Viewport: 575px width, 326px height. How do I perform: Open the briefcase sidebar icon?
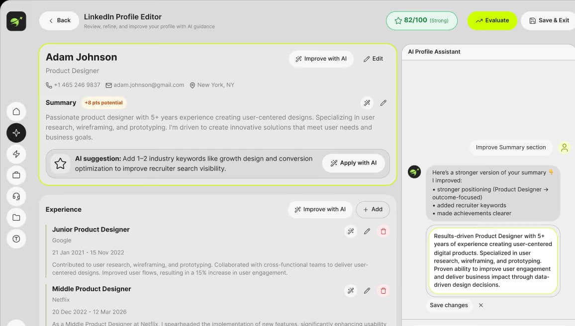click(x=16, y=175)
